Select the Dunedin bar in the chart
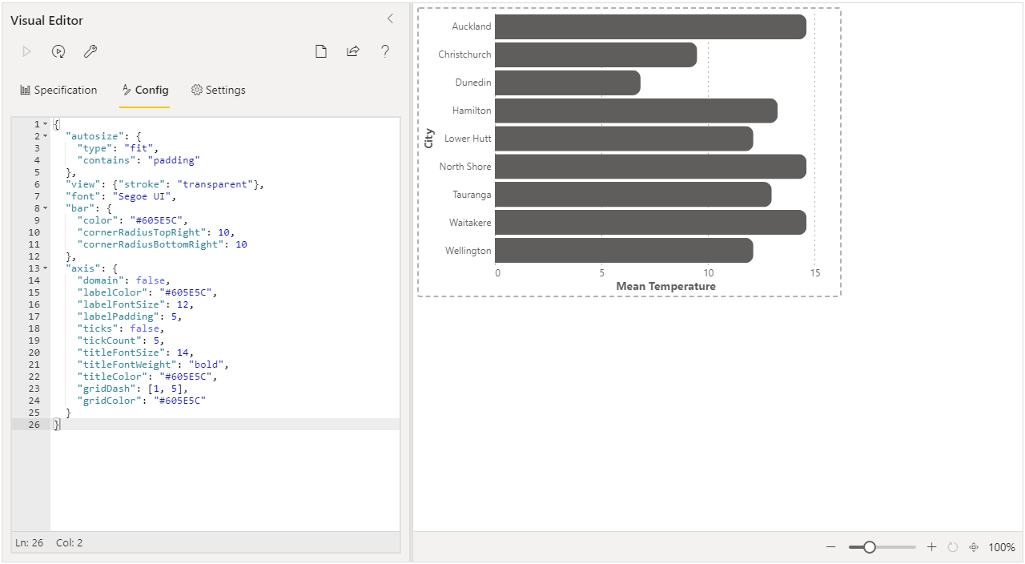This screenshot has height=564, width=1025. 568,83
